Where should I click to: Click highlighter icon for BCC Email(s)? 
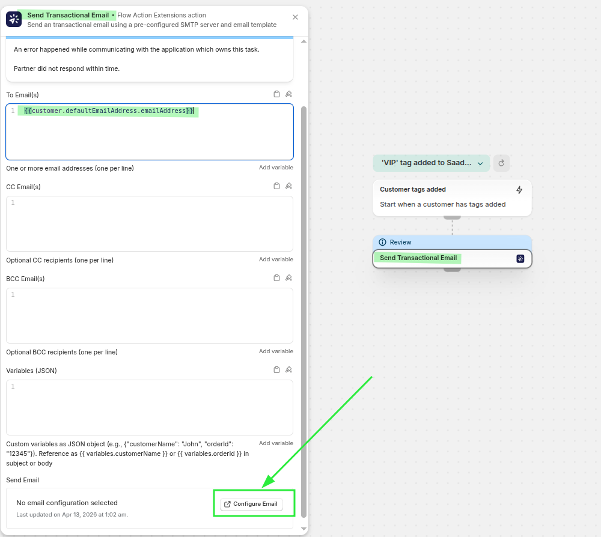[288, 278]
